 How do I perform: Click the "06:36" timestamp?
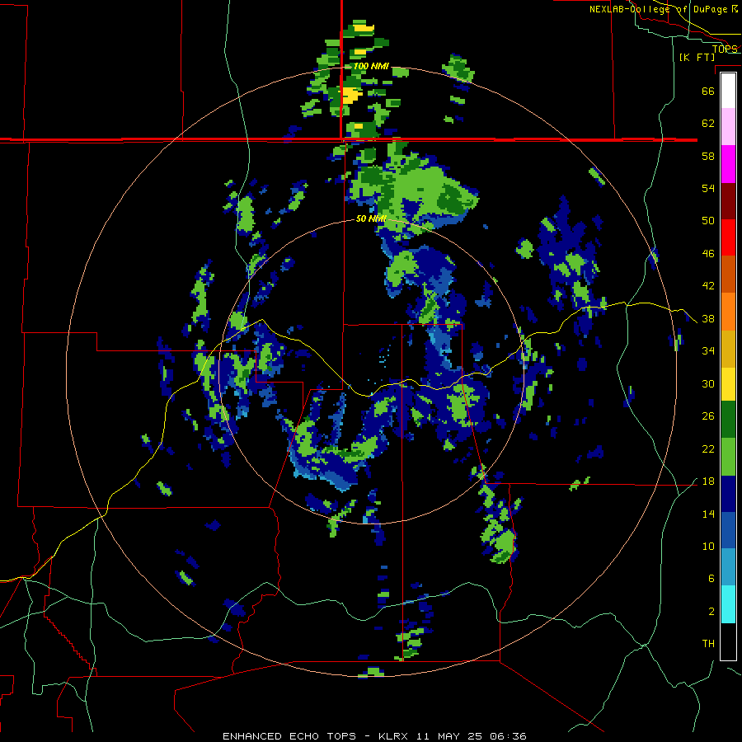(x=507, y=736)
